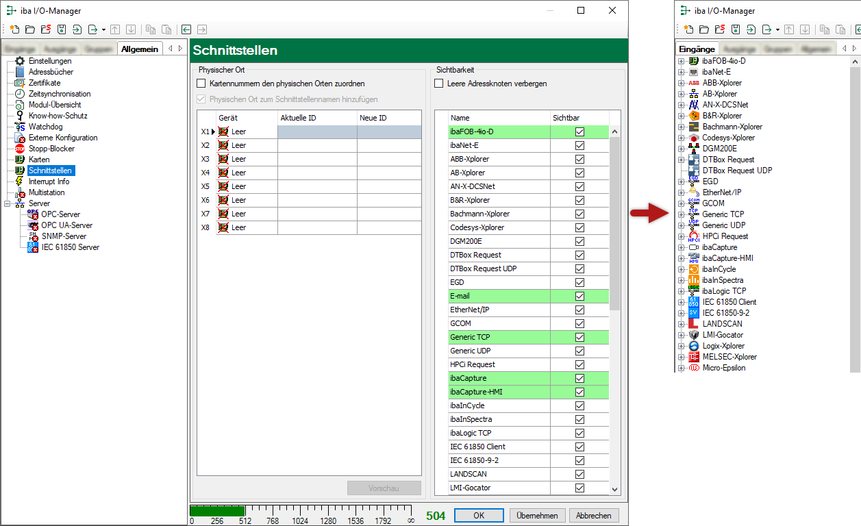Viewport: 861px width, 526px height.
Task: Click the Abbrechen button
Action: (x=594, y=516)
